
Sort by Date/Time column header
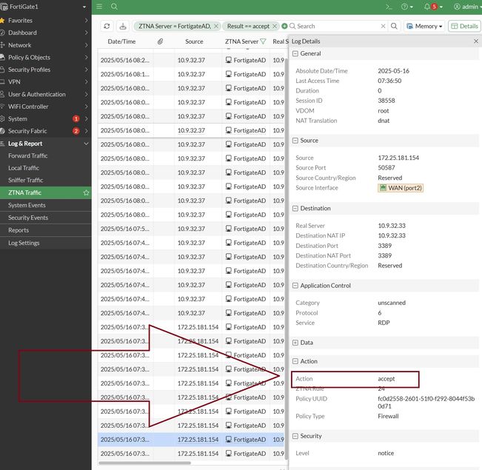[x=121, y=41]
